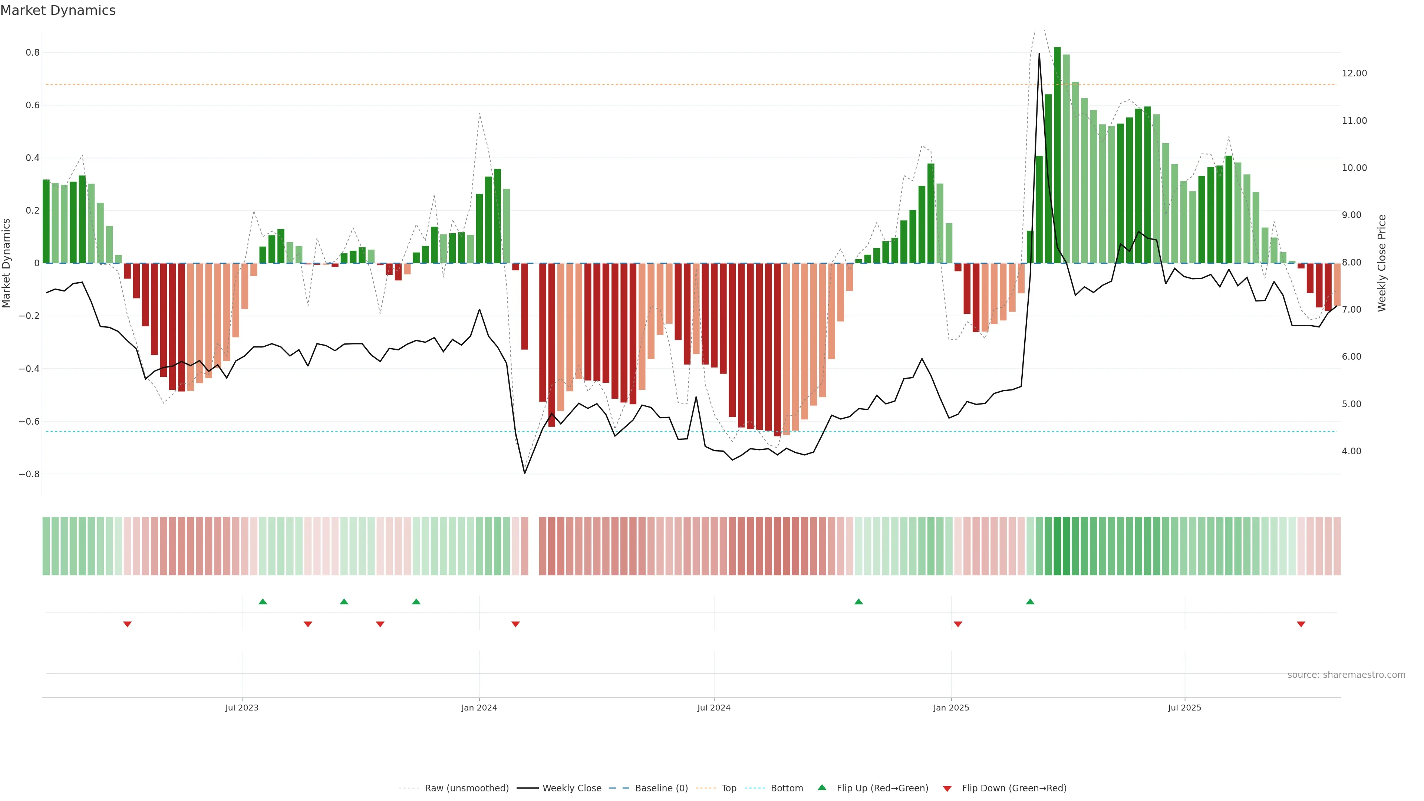Click the first red flip-down marker before Jul 2023
Screen dimensions: 1424x801
pos(127,624)
